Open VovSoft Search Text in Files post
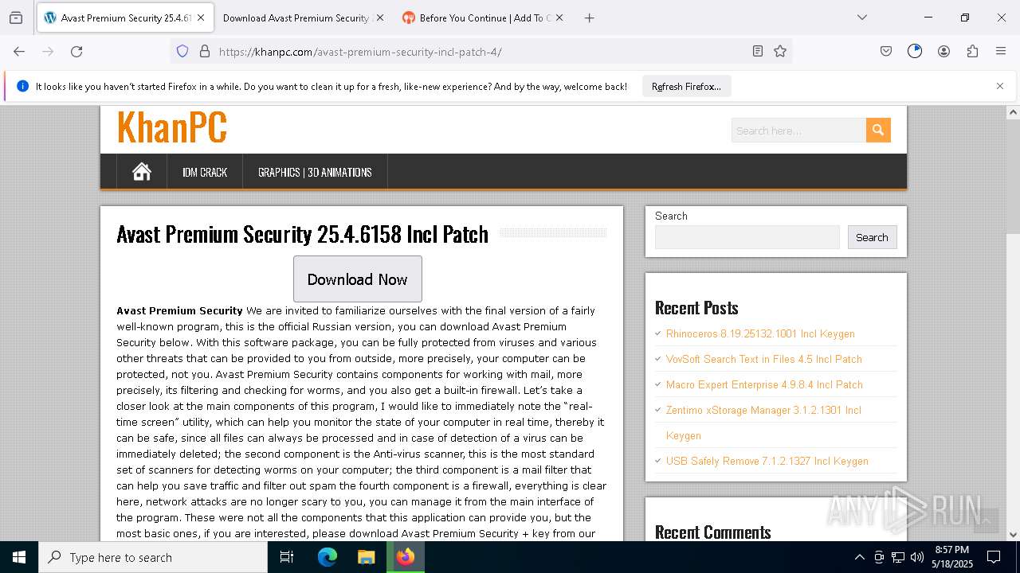Screen dimensions: 1020x573 tap(763, 359)
